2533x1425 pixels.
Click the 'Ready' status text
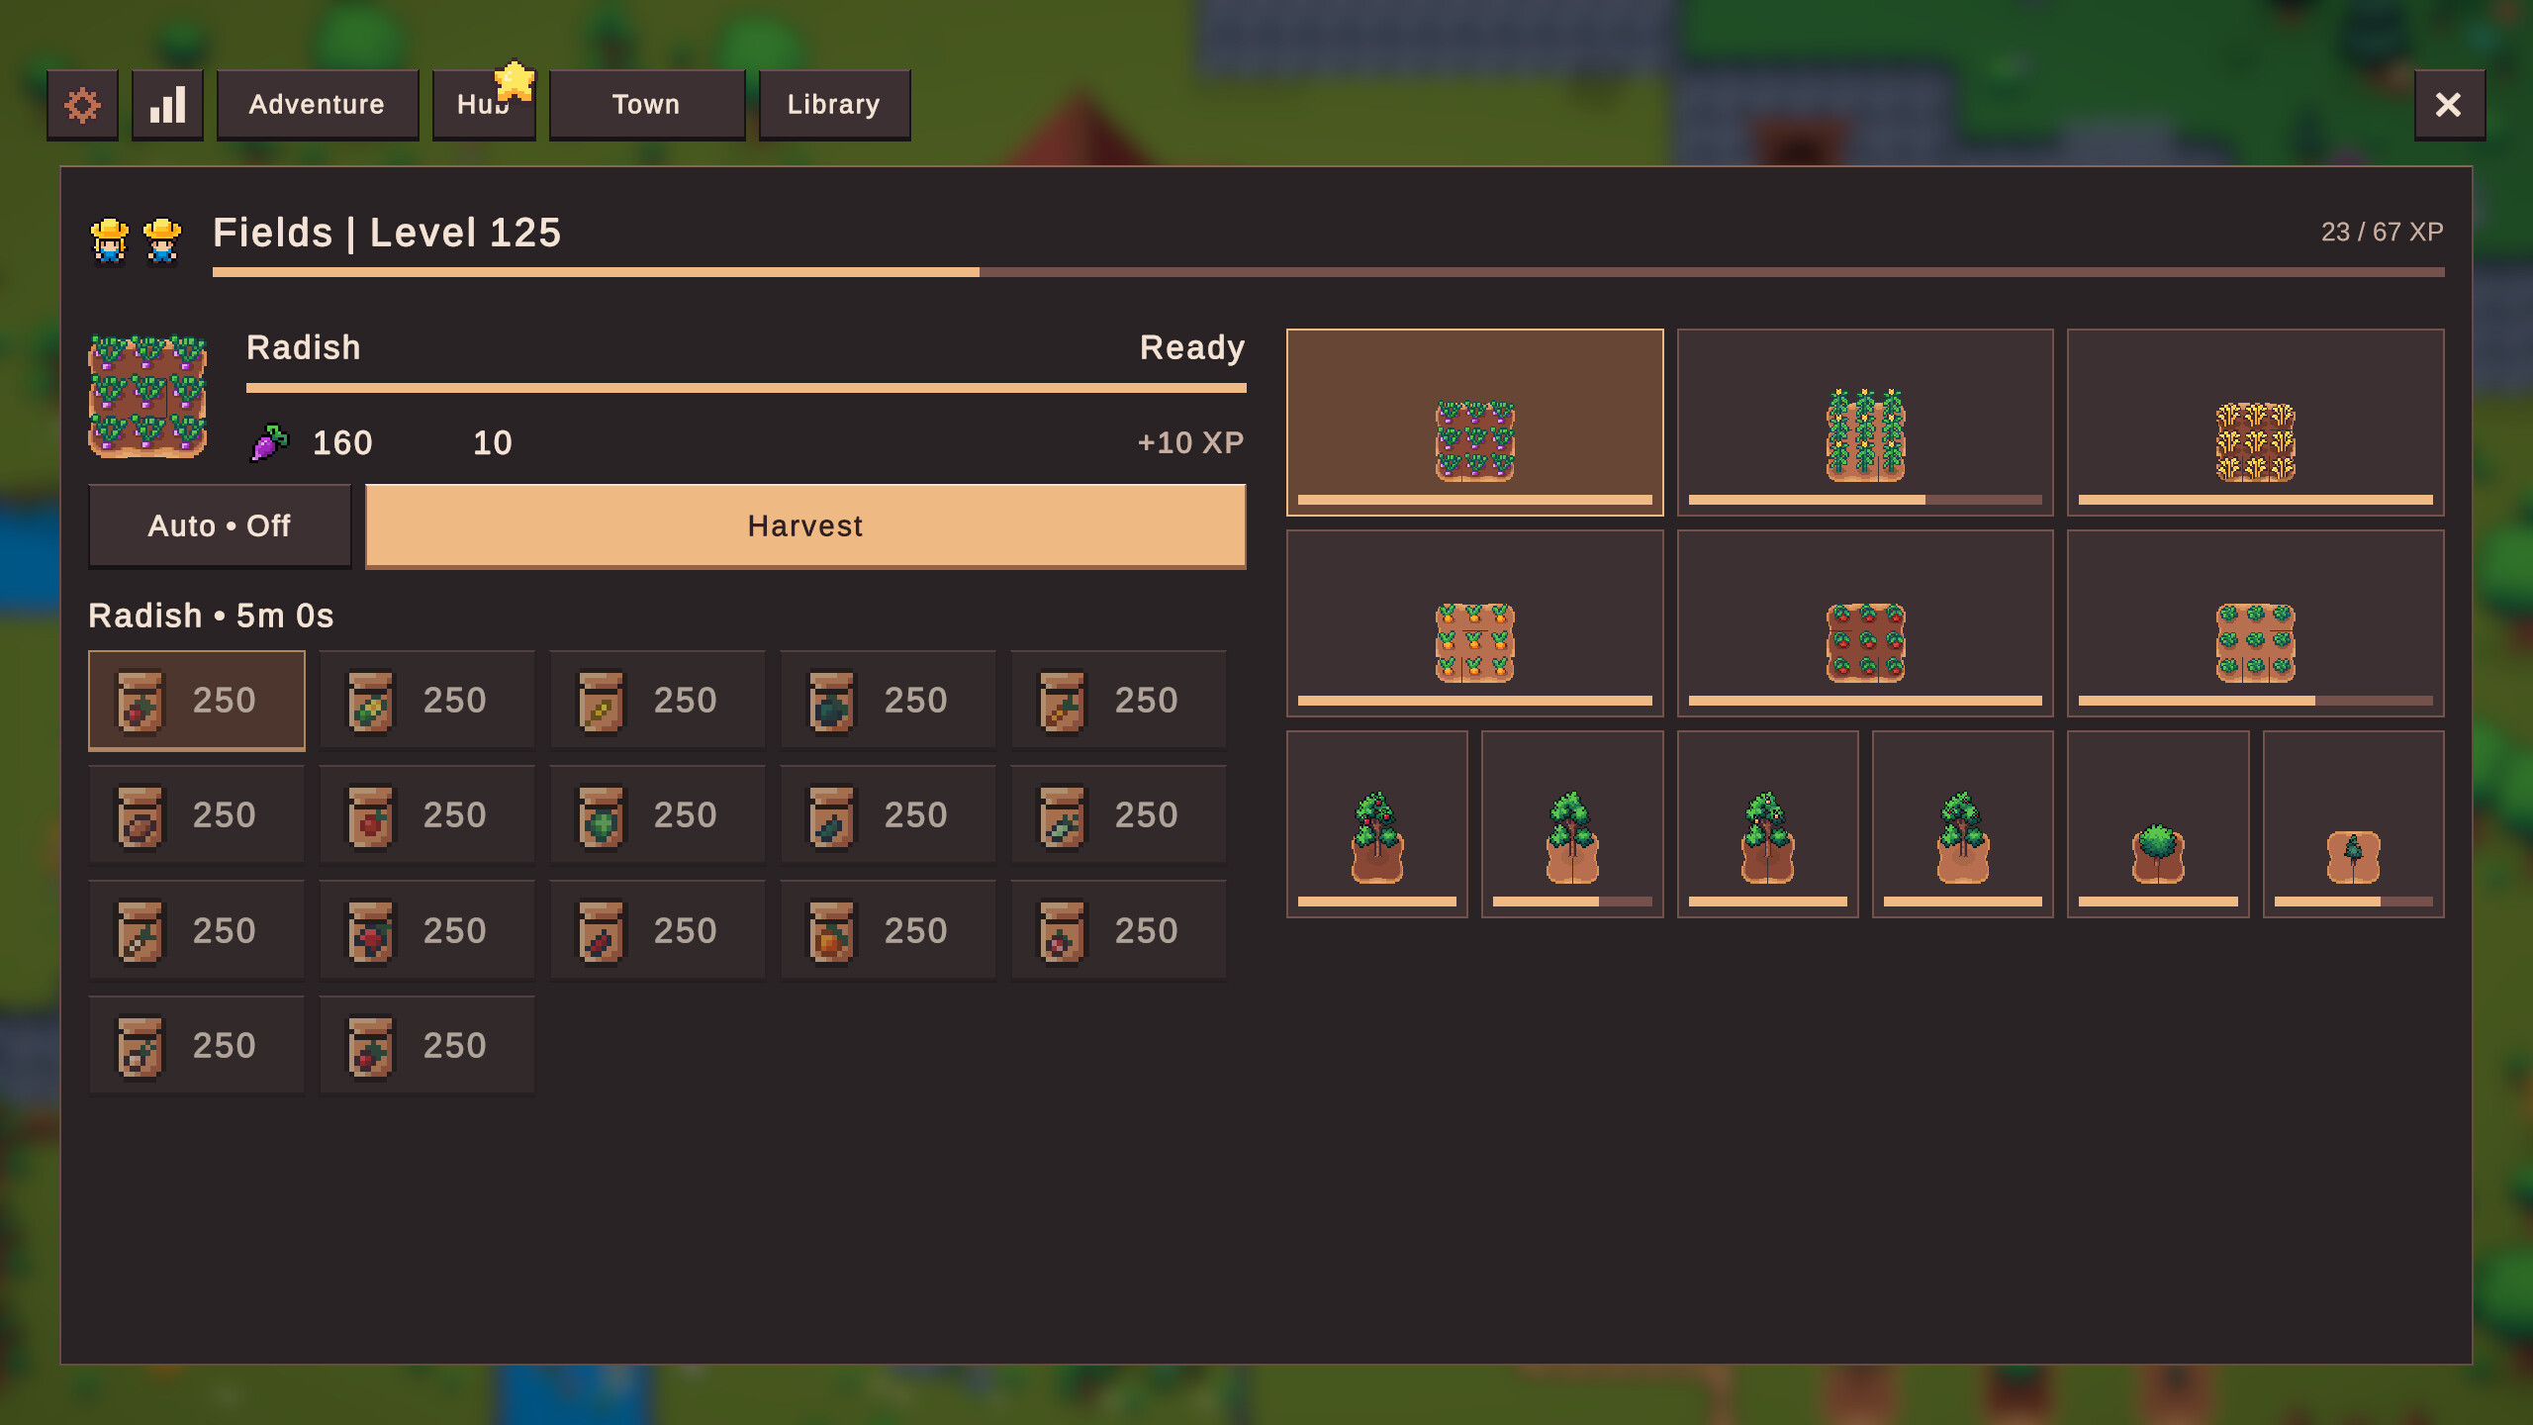pos(1192,348)
